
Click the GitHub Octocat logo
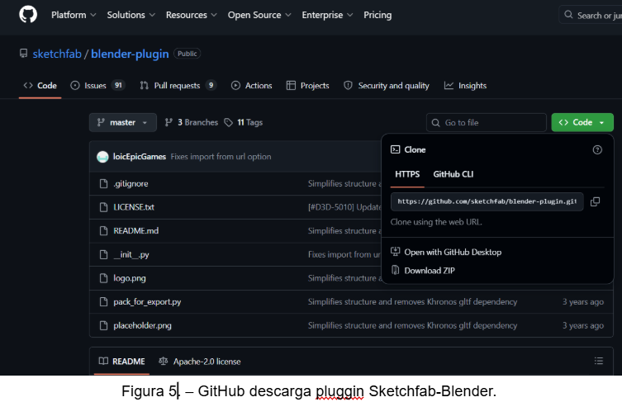point(28,15)
